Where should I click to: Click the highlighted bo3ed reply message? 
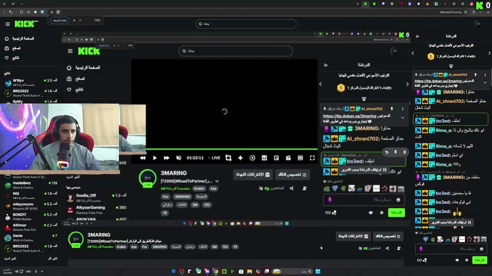click(x=450, y=119)
